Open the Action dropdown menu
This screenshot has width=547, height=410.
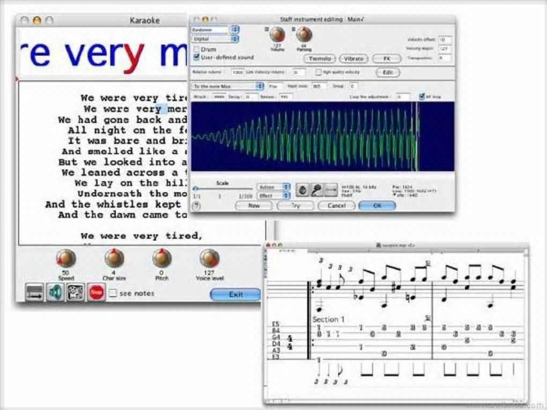coord(274,187)
